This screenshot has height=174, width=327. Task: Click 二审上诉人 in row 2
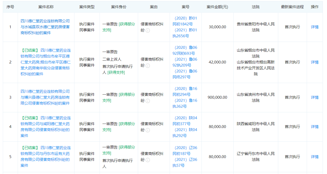coord(112,59)
